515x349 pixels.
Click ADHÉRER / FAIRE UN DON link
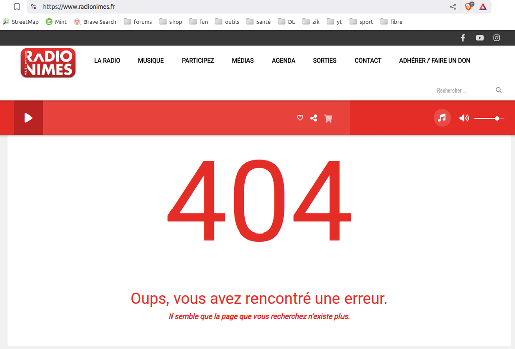click(435, 60)
